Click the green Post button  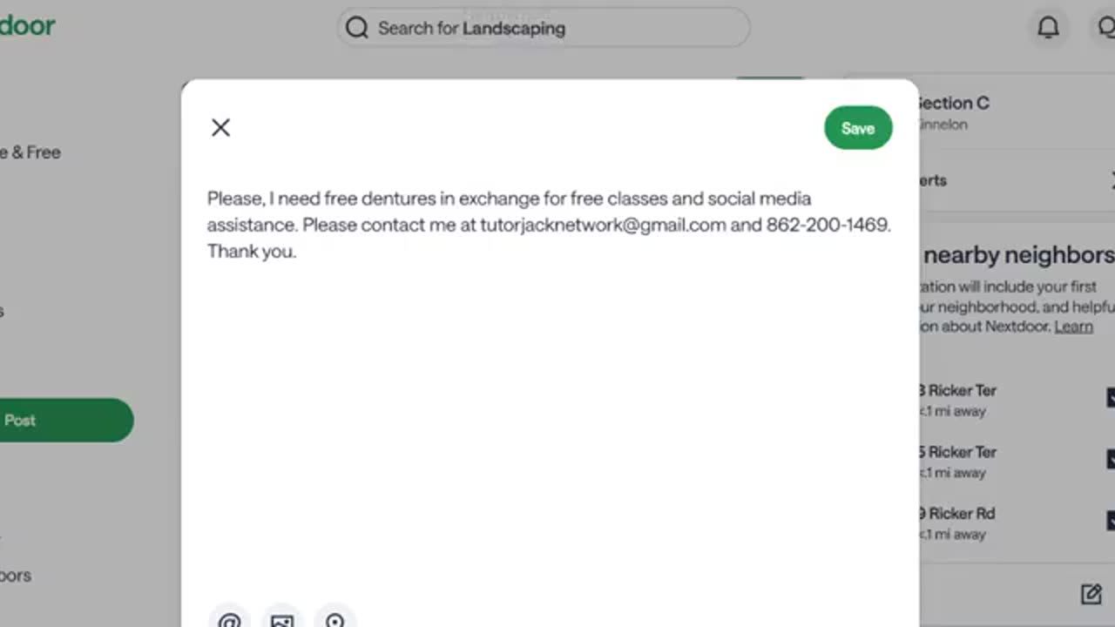click(x=66, y=421)
